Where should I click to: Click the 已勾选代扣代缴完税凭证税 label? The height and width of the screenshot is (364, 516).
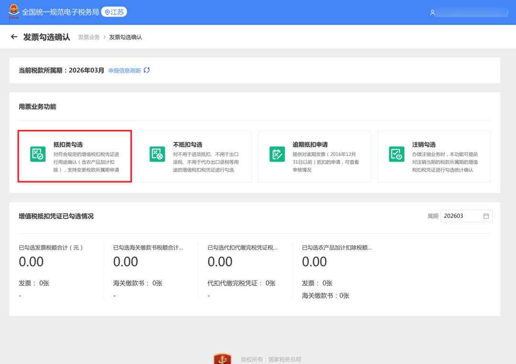243,248
